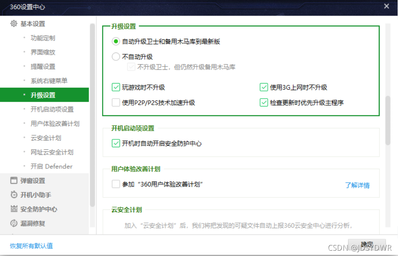Jump to 开机启动项设置 in sidebar

coord(52,109)
